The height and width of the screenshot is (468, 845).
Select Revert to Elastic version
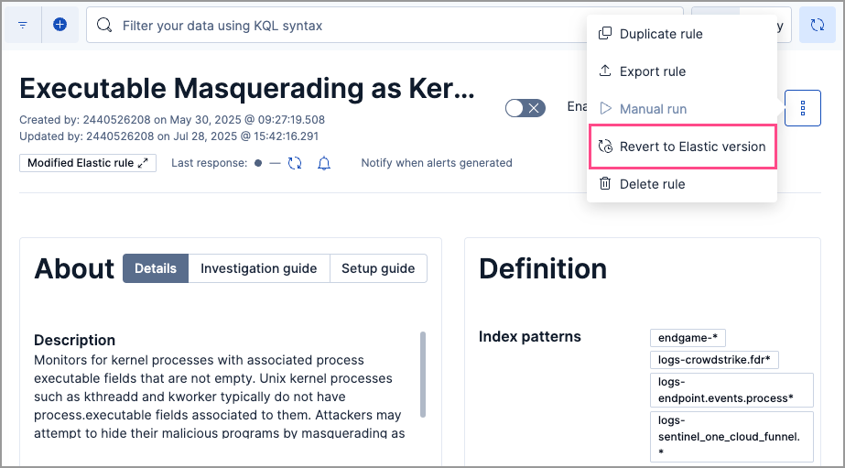coord(691,147)
